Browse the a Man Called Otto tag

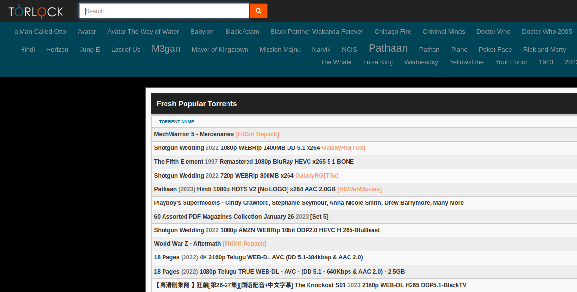(x=40, y=31)
